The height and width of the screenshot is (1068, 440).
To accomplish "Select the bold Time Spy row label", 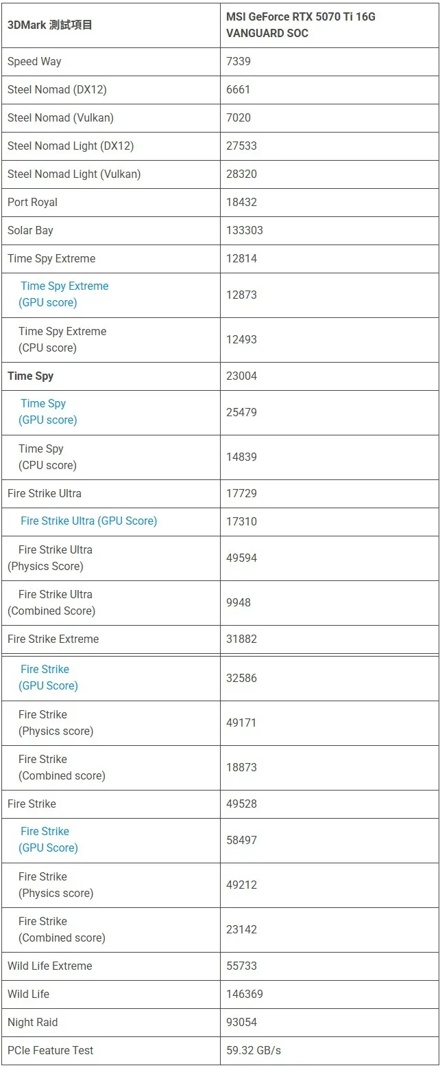I will [x=30, y=376].
